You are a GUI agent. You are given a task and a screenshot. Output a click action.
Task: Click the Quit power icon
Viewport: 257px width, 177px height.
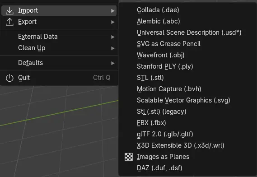pyautogui.click(x=9, y=78)
